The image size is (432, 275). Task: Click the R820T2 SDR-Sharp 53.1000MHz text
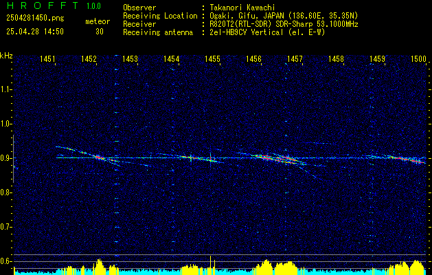pos(284,24)
